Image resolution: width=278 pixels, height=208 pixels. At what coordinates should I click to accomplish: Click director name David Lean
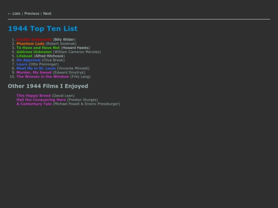pyautogui.click(x=63, y=96)
